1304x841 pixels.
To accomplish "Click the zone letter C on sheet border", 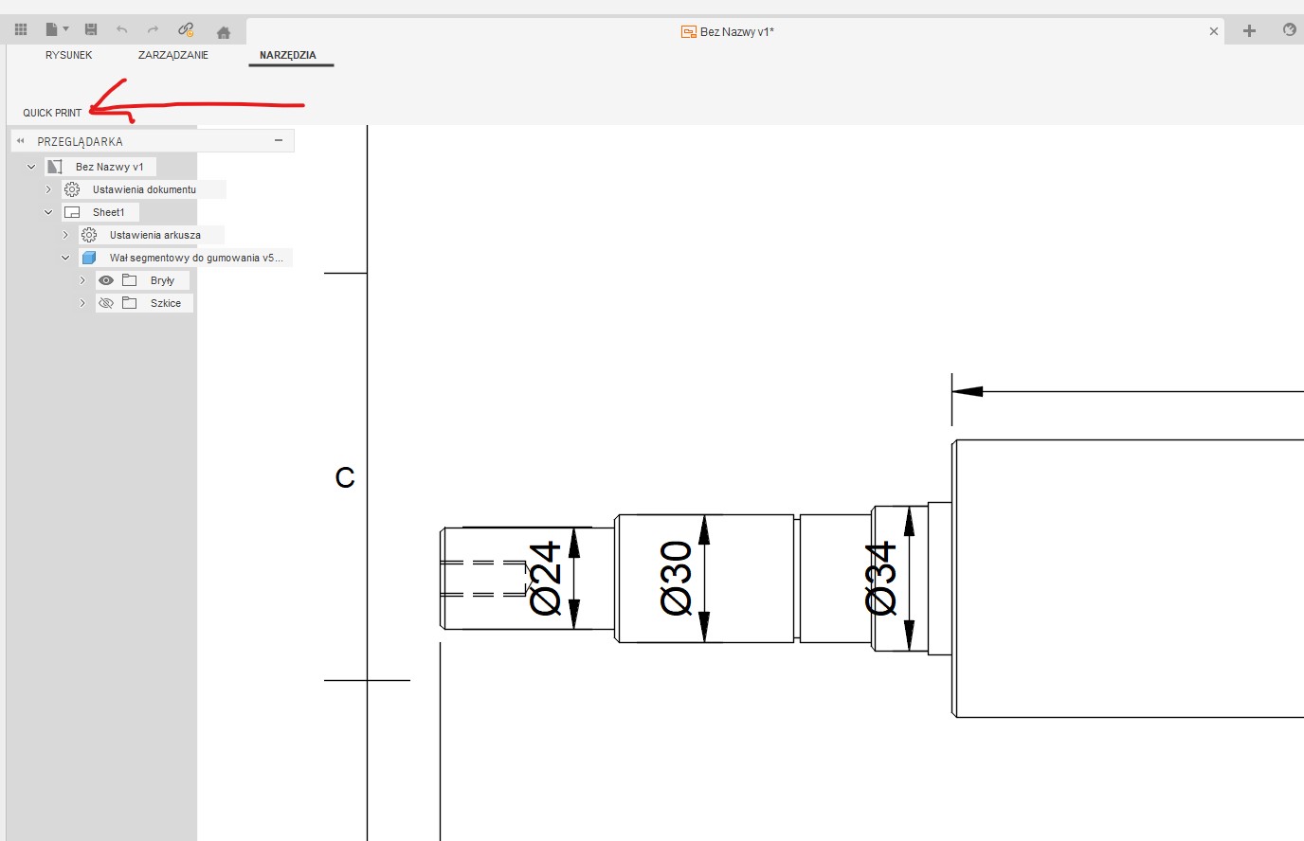I will point(345,477).
